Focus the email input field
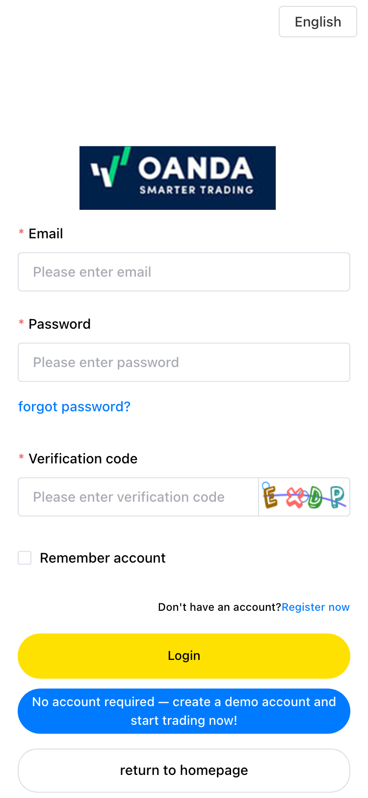368x798 pixels. [184, 272]
